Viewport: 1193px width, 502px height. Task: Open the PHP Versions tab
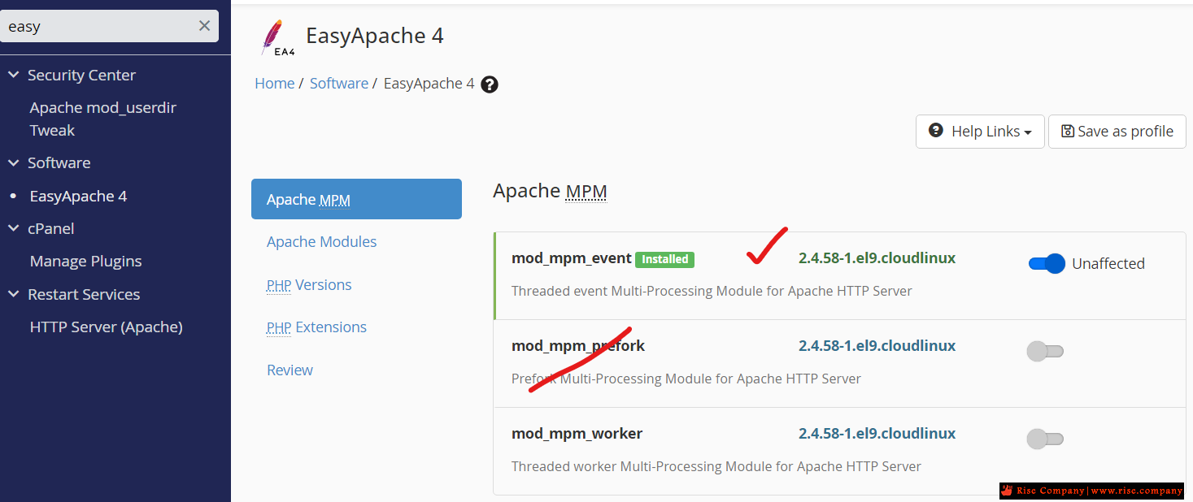309,285
